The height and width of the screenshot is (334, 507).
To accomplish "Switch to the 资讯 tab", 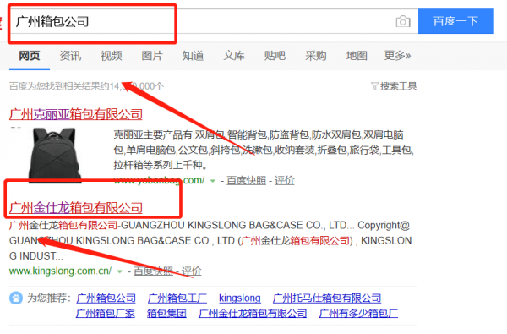I will tap(70, 56).
